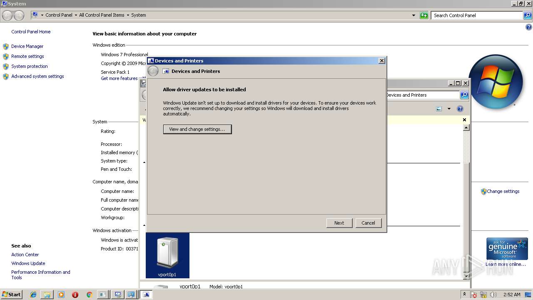Launch Google Chrome from taskbar
The height and width of the screenshot is (300, 533).
[x=89, y=295]
